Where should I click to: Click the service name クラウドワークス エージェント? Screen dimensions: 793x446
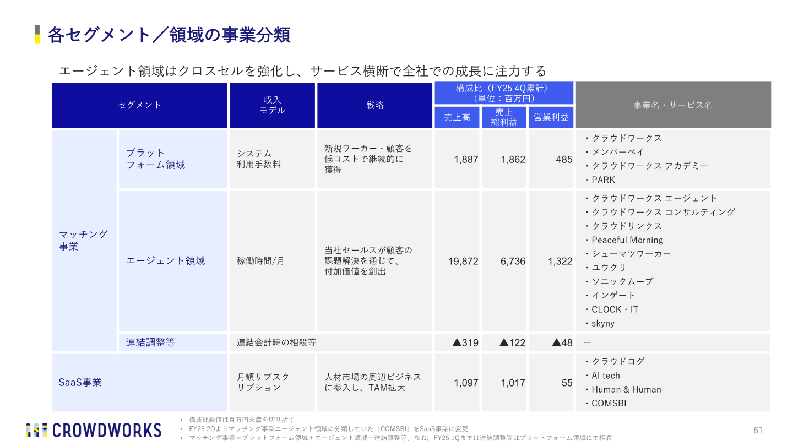pyautogui.click(x=654, y=198)
